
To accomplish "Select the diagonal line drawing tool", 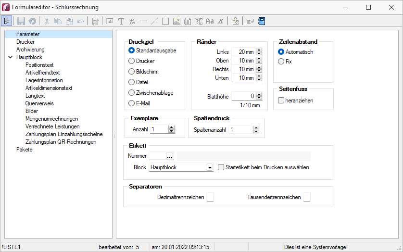I will 154,21.
